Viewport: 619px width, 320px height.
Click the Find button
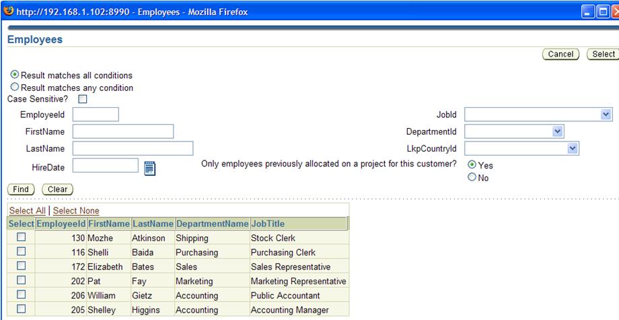tap(21, 189)
